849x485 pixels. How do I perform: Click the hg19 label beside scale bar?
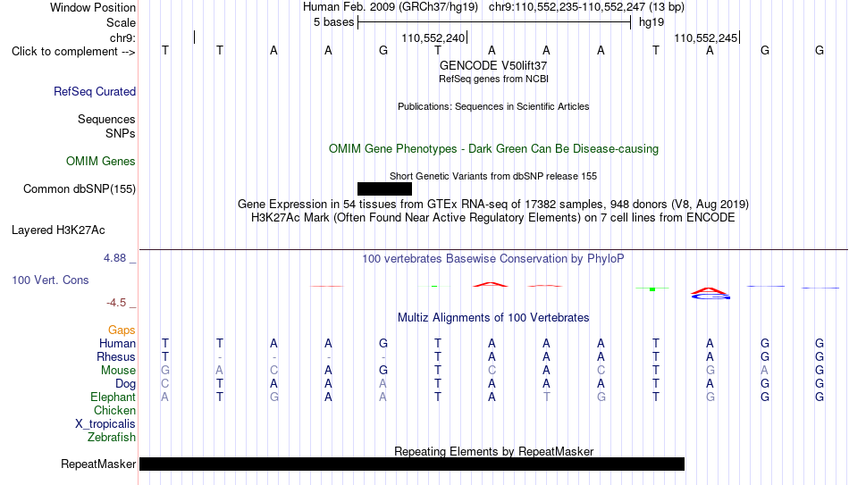tap(651, 22)
